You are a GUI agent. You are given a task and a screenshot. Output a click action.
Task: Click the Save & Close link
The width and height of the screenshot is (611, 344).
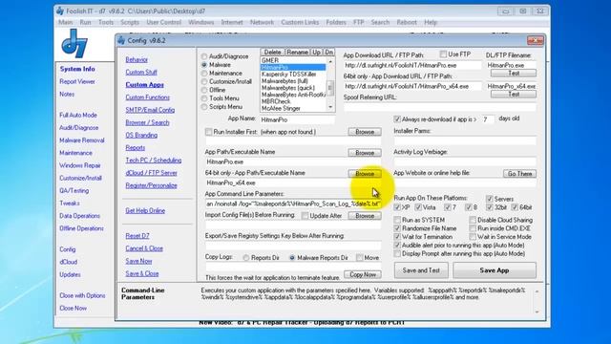pyautogui.click(x=142, y=274)
